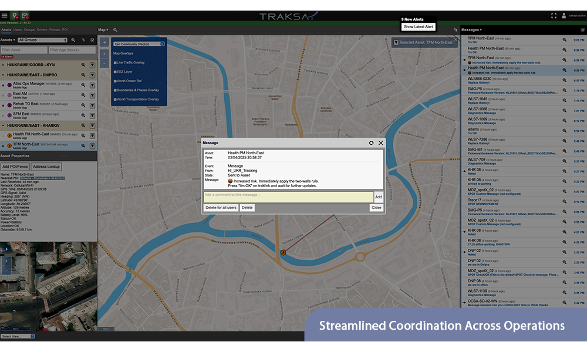Enable the Live Traffic Overlay checkbox

coord(114,62)
